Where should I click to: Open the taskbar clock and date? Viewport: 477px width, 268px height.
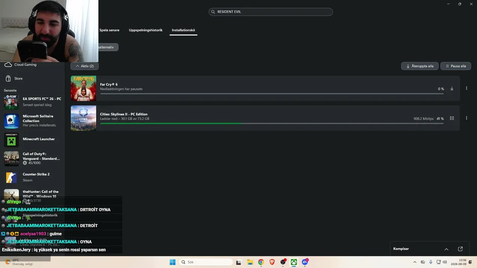[459, 262]
